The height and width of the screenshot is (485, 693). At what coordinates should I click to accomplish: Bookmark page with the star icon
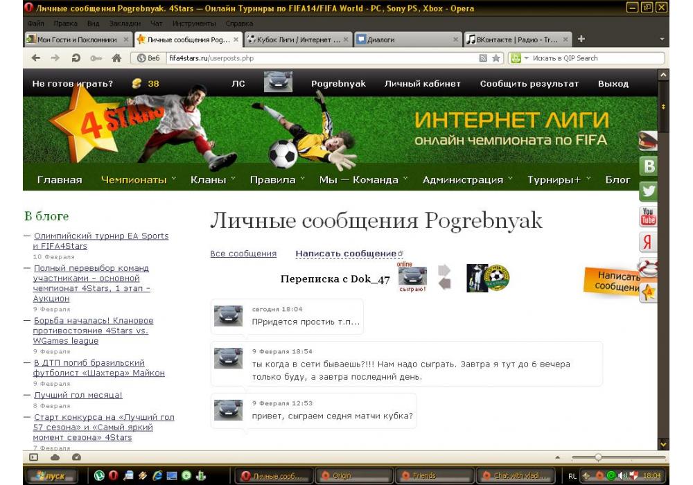click(496, 58)
